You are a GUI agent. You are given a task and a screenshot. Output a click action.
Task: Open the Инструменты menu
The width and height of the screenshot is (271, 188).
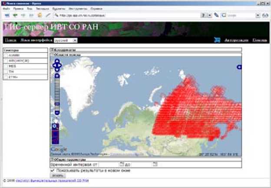tap(78, 9)
